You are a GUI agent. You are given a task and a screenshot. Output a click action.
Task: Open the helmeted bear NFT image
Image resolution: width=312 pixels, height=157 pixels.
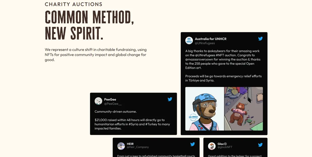(205, 109)
